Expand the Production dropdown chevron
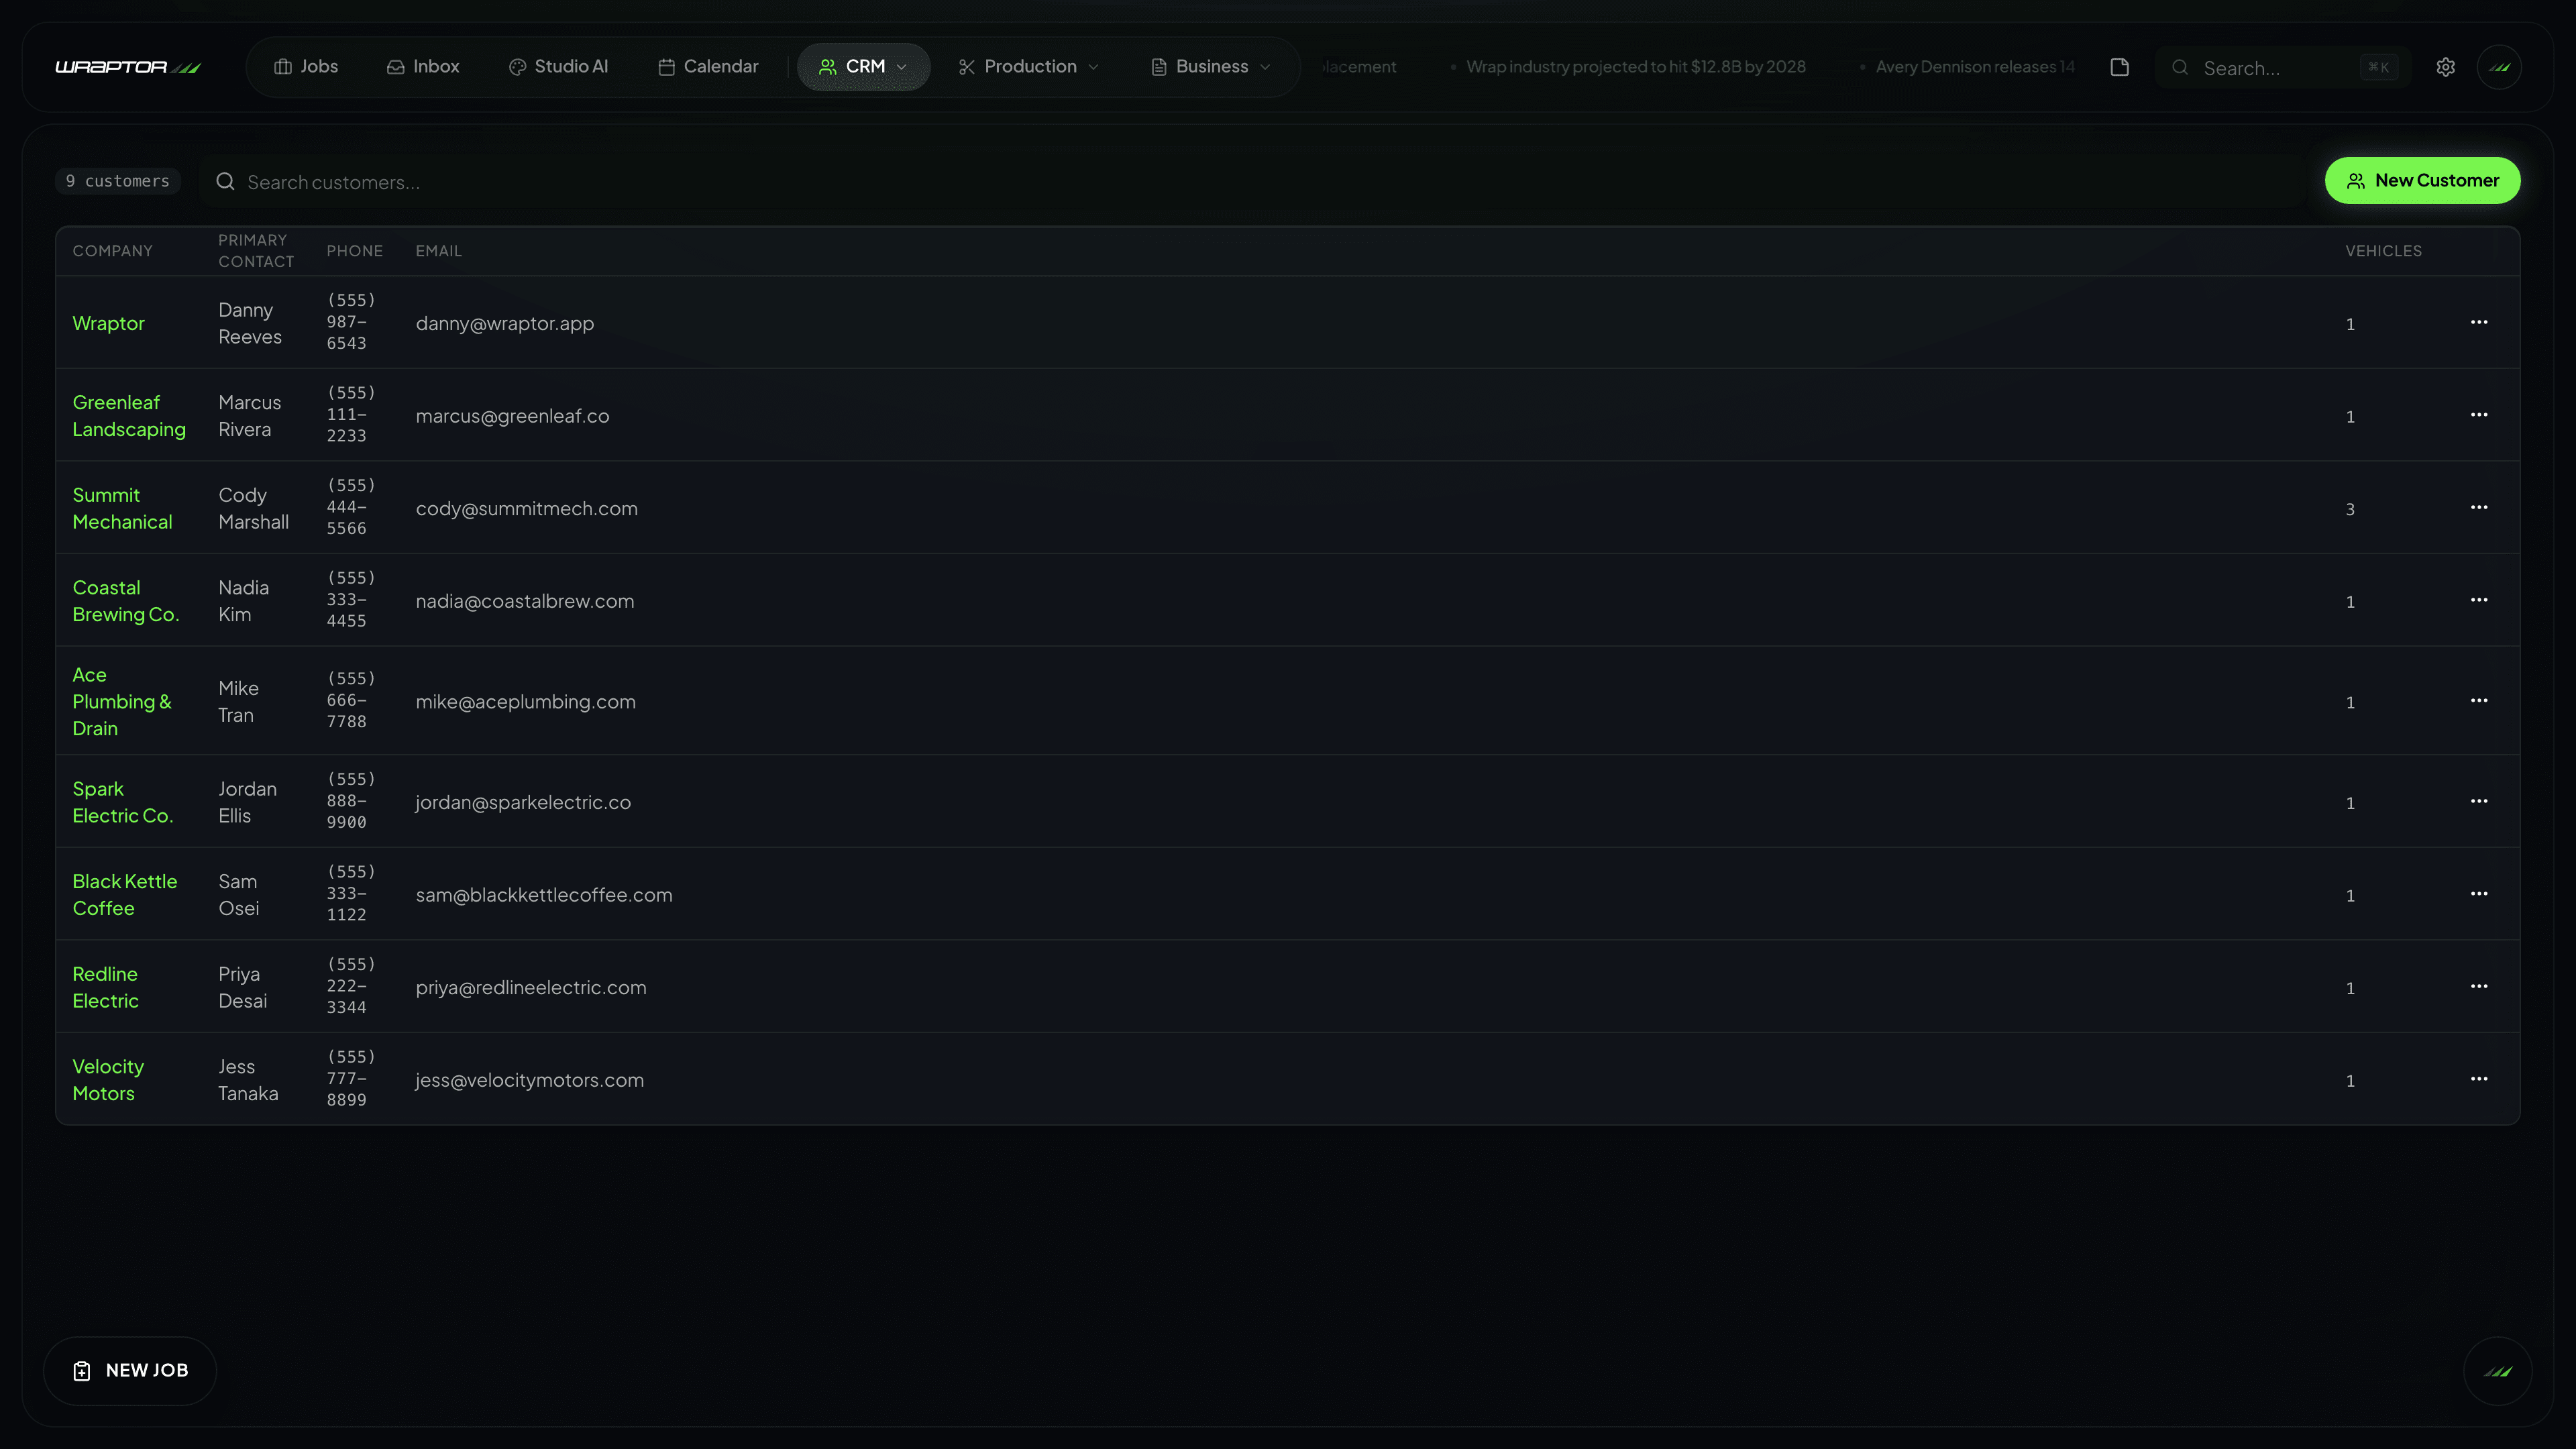2576x1449 pixels. pyautogui.click(x=1093, y=67)
